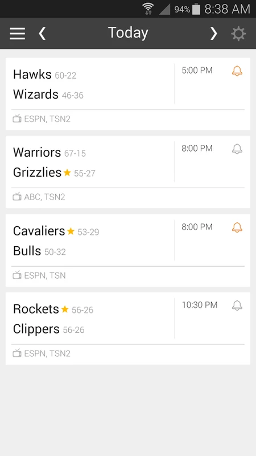Go to previous day with left chevron
The height and width of the screenshot is (456, 256).
42,34
